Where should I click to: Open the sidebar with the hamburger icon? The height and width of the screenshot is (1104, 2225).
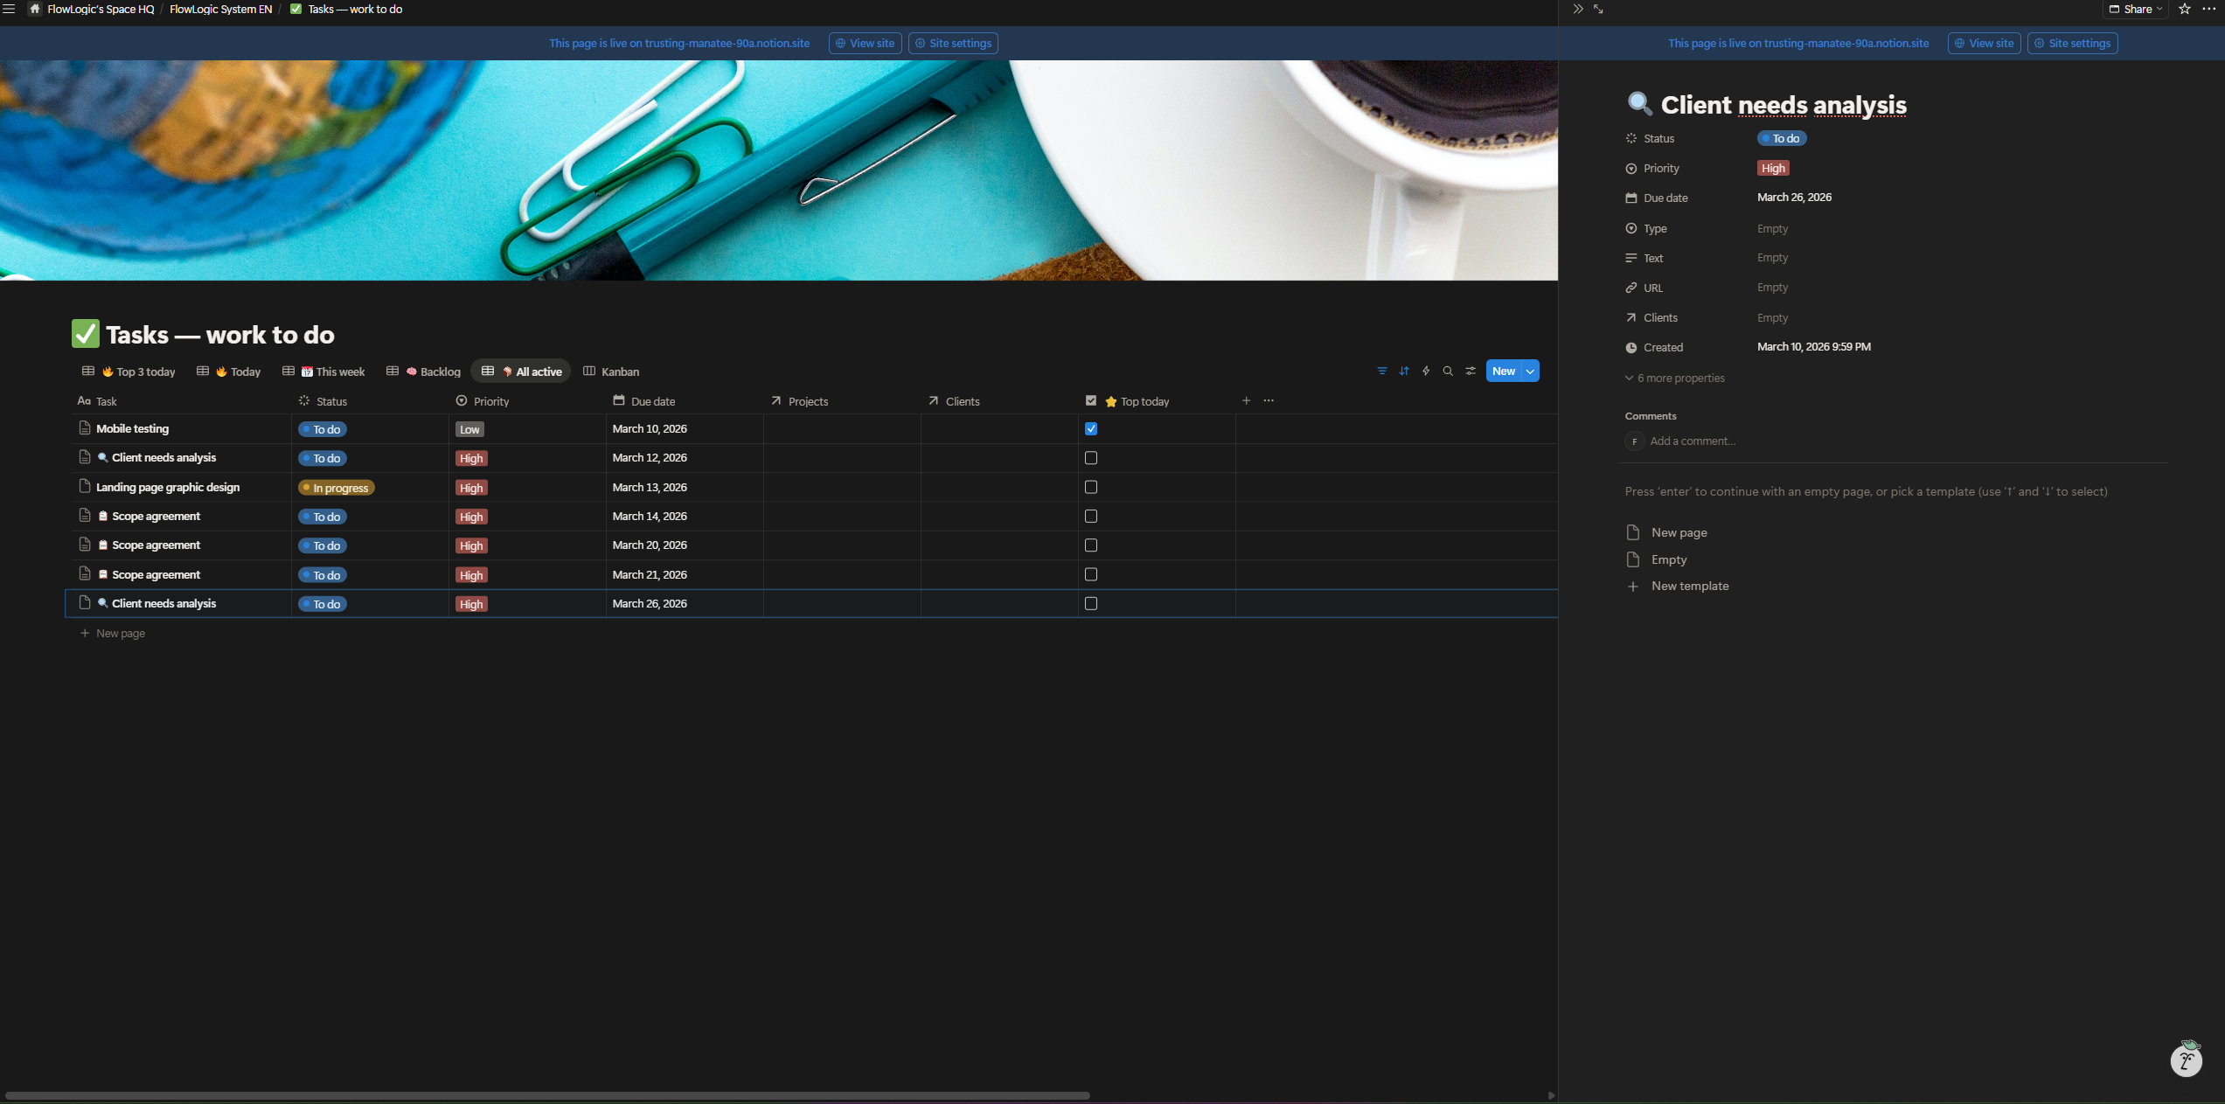(x=10, y=8)
